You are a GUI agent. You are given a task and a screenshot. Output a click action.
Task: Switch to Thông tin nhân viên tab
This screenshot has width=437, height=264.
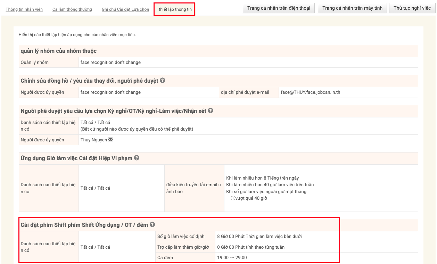coord(24,9)
